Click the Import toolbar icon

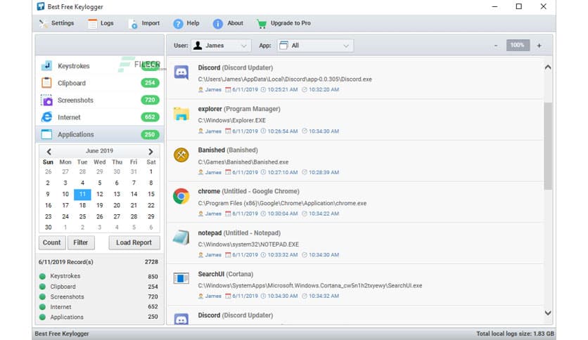click(133, 24)
